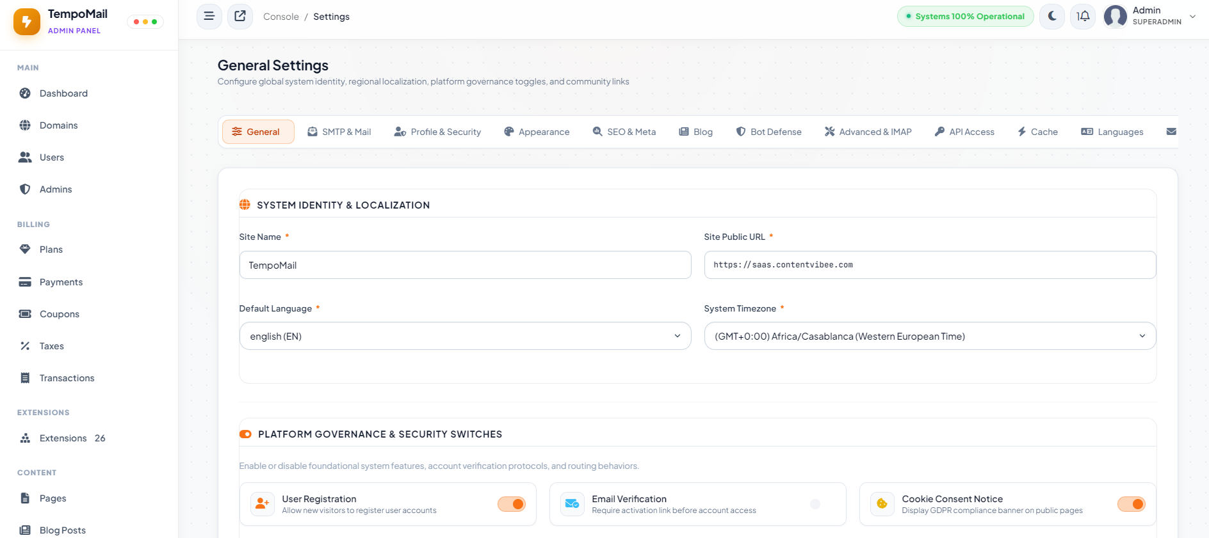Click the Payments card icon in sidebar
1209x538 pixels.
[25, 282]
